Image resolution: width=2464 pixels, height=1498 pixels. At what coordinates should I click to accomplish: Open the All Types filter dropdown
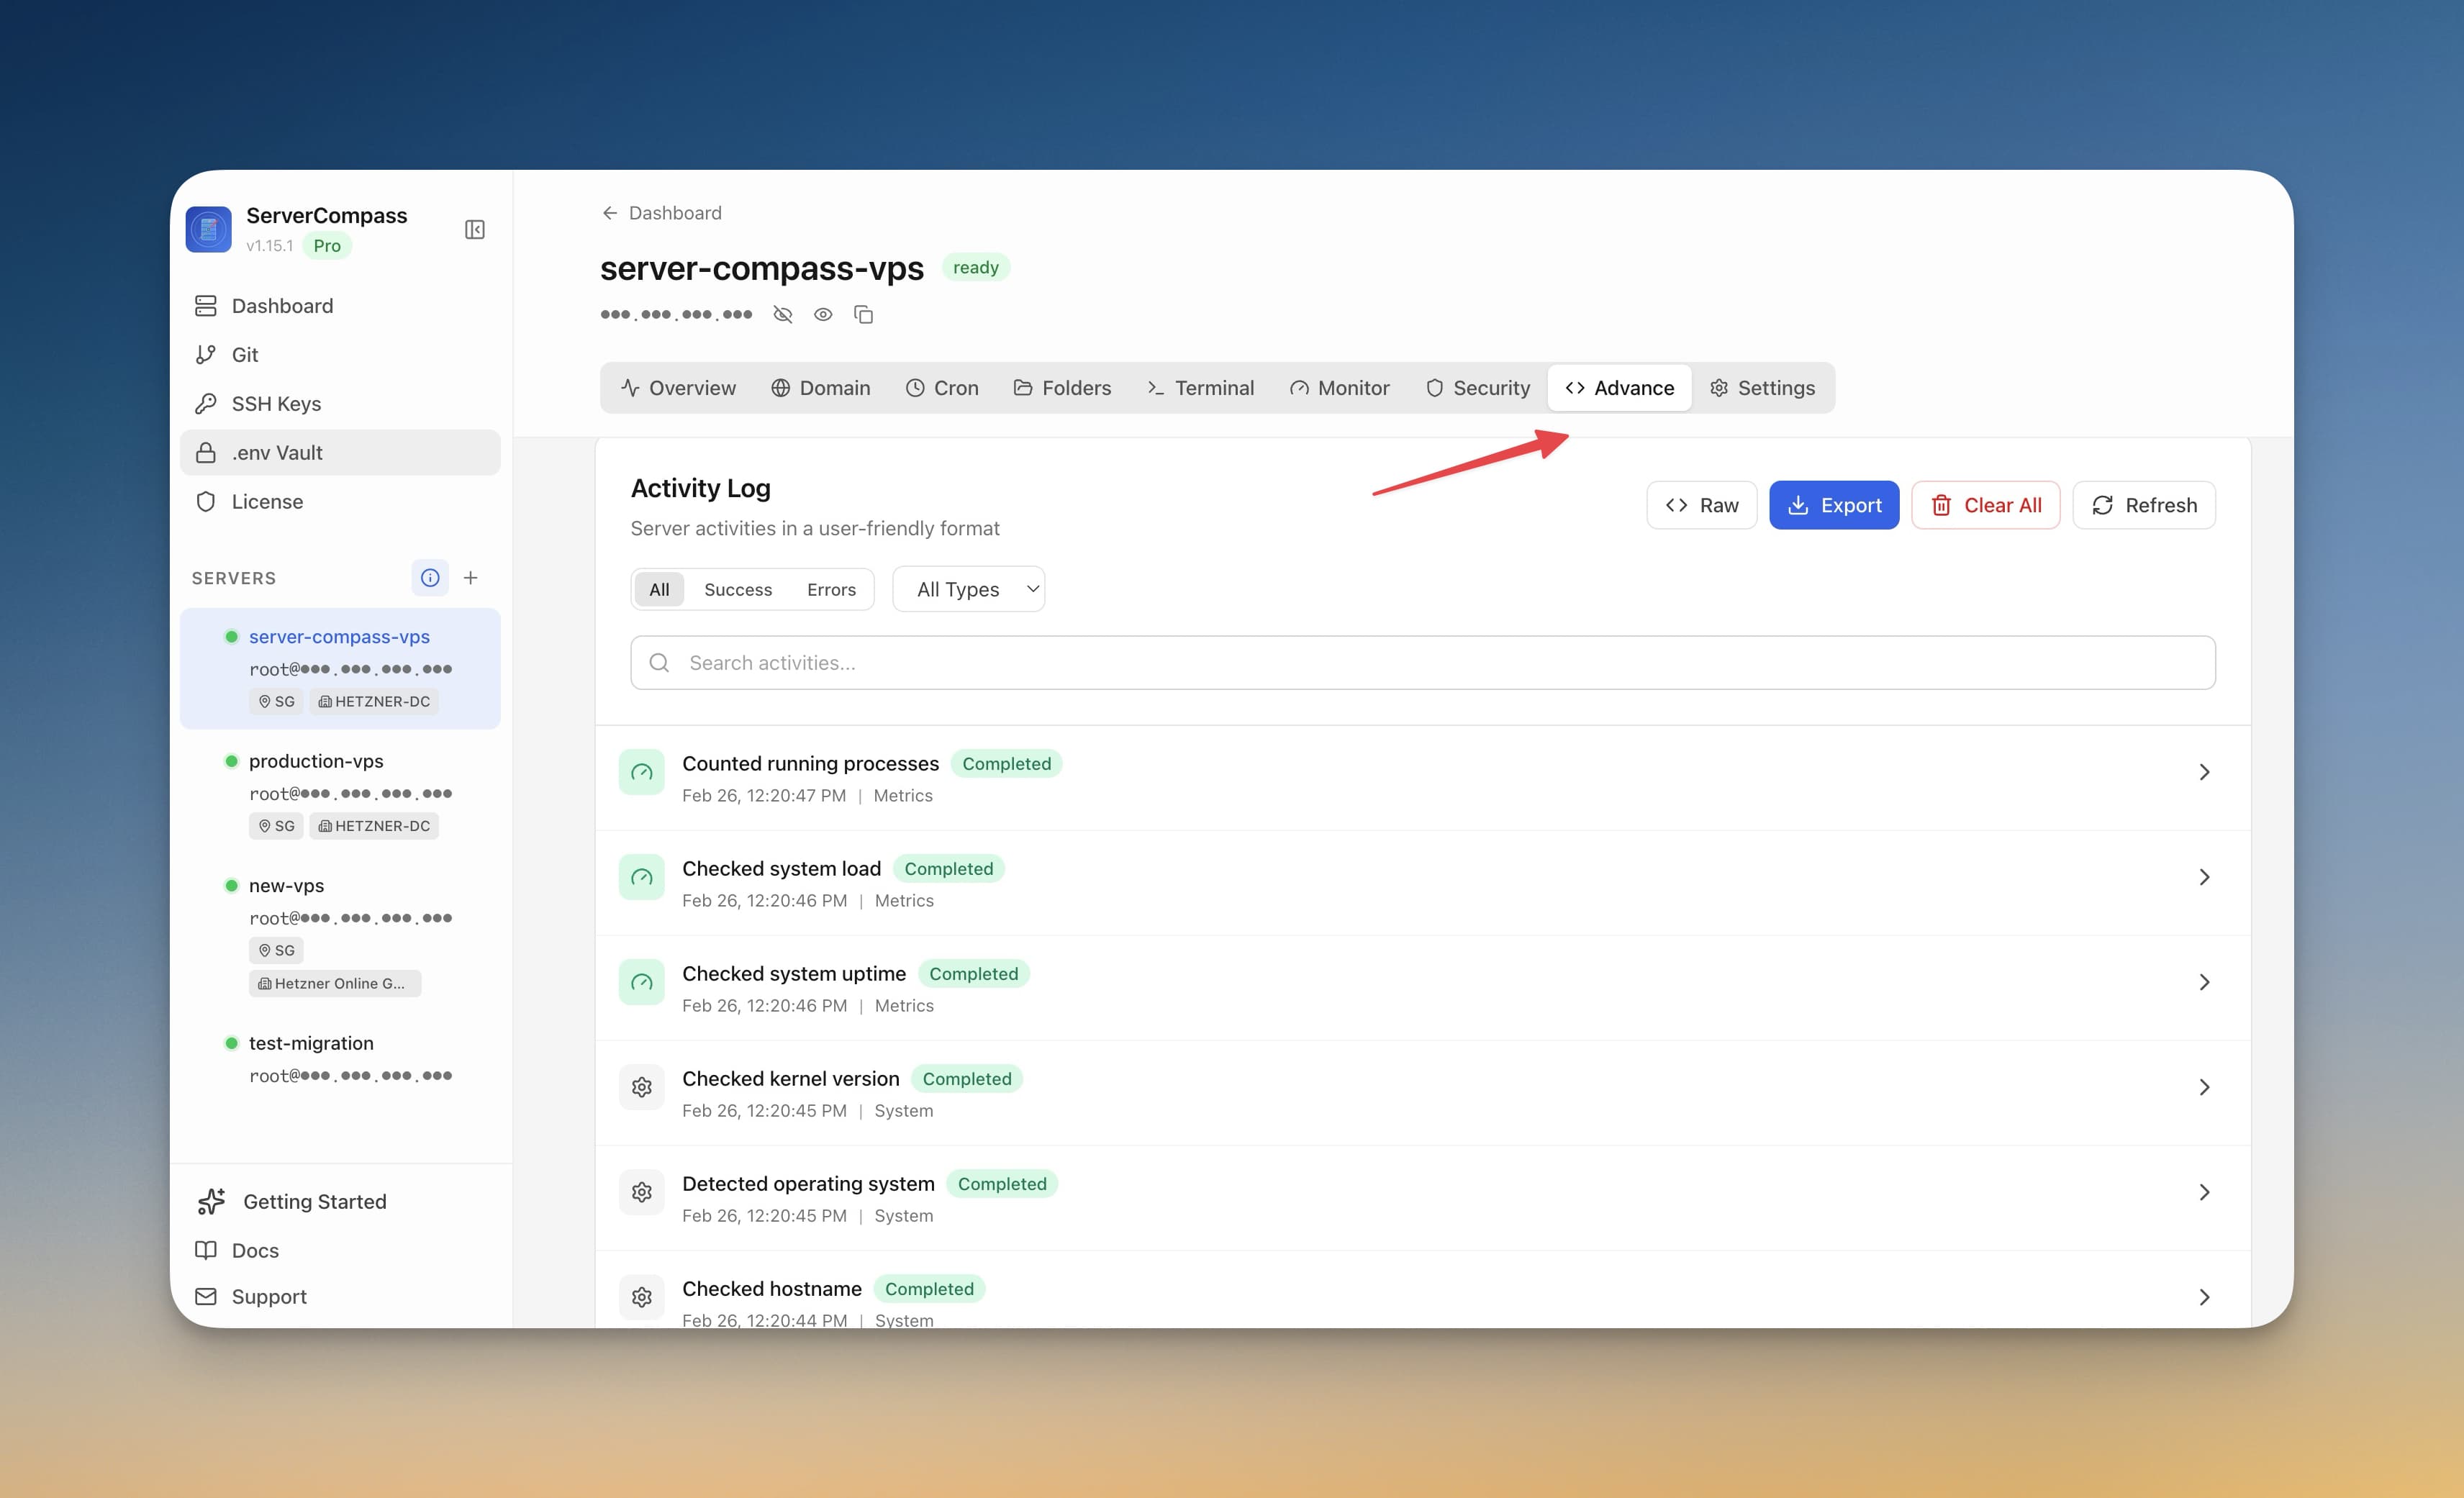[967, 589]
